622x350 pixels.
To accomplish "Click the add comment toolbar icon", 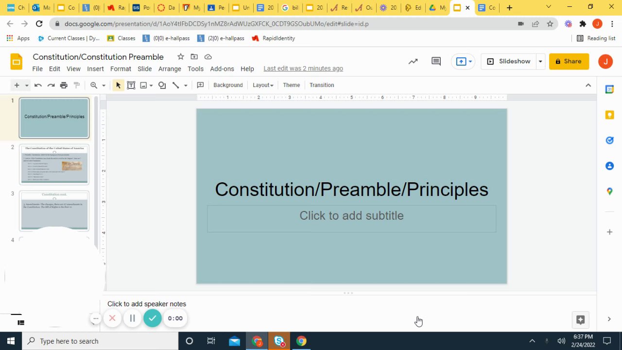I will [x=200, y=85].
